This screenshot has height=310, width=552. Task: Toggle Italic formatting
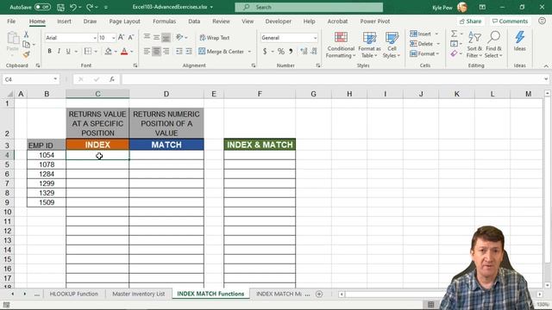coord(59,52)
